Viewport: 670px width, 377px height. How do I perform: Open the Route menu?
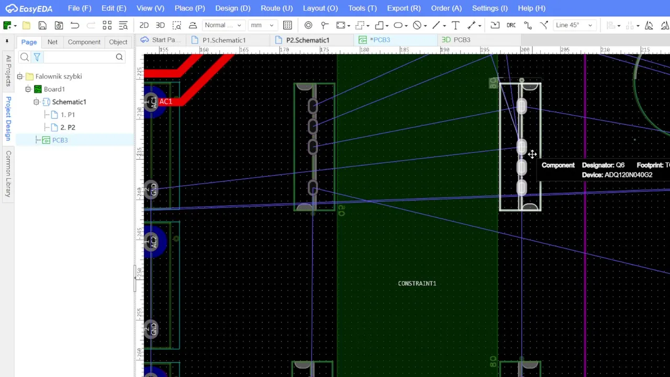[276, 8]
